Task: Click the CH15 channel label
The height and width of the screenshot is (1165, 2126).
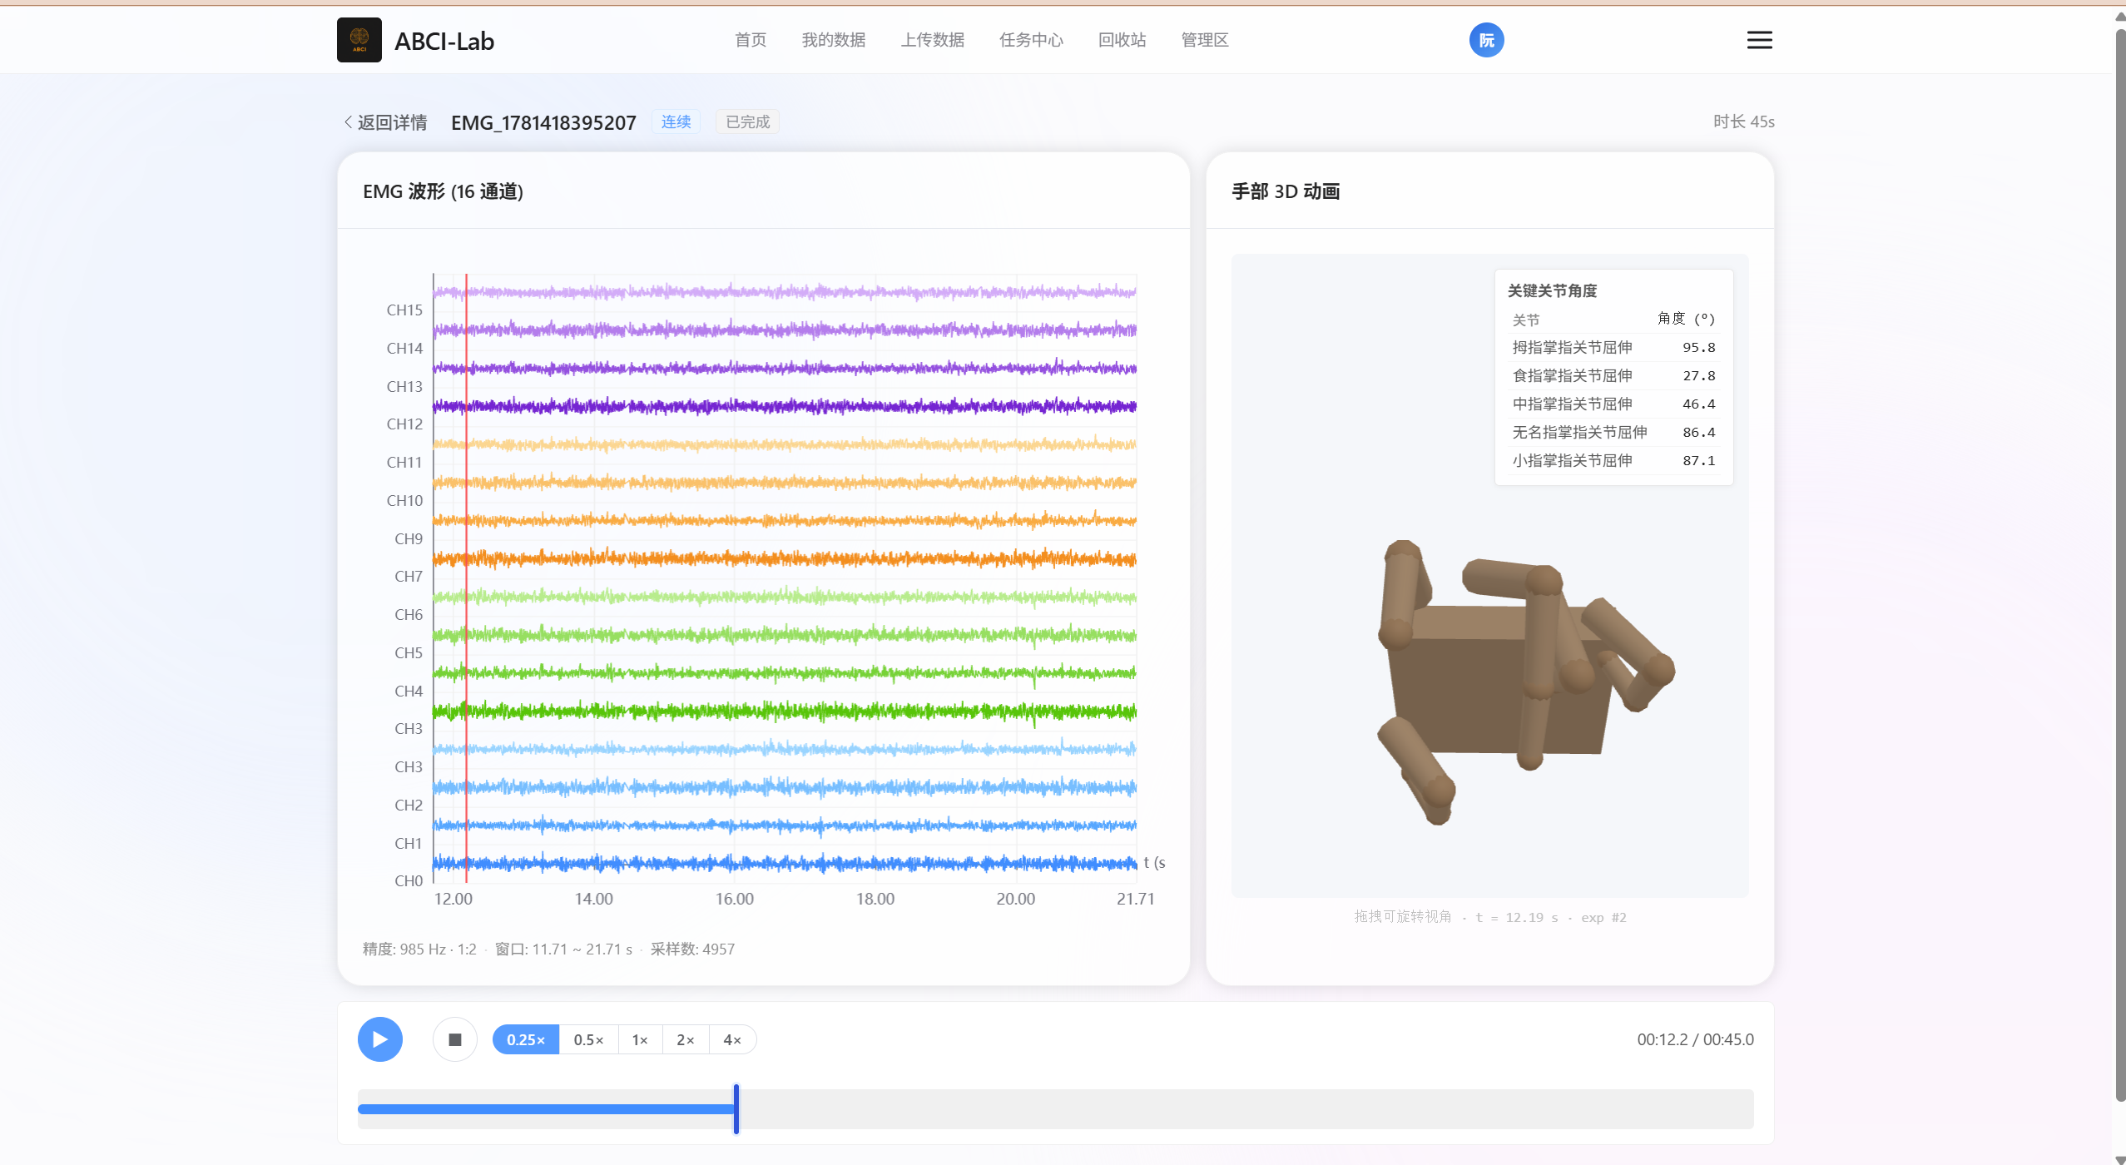Action: tap(404, 310)
